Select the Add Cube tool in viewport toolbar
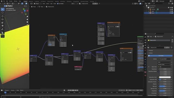The width and height of the screenshot is (174, 98). pyautogui.click(x=2, y=36)
